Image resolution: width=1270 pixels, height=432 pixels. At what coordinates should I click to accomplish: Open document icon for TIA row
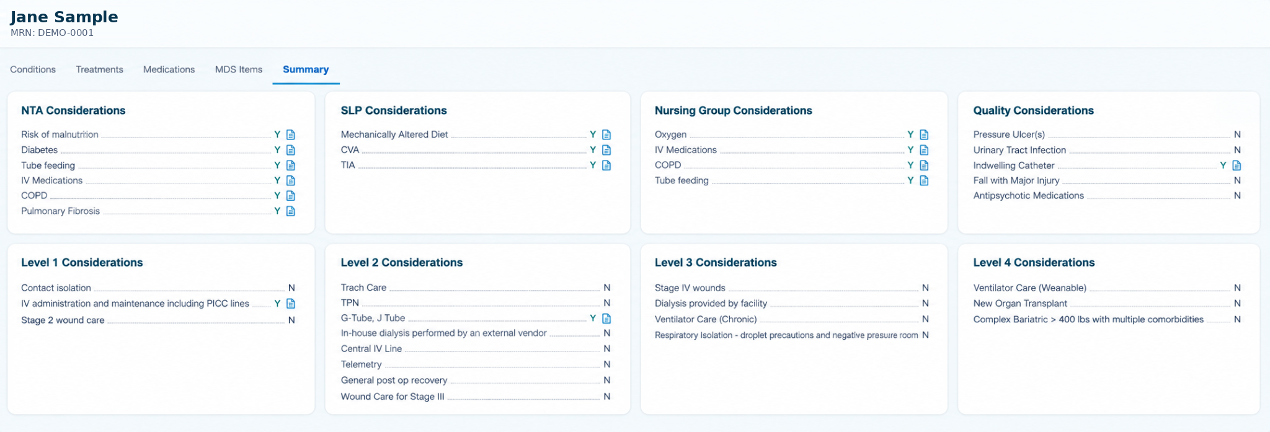pos(606,165)
